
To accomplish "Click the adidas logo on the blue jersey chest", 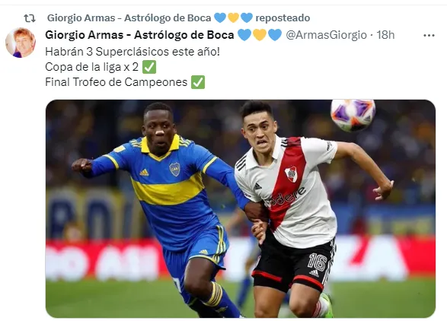I will (x=144, y=172).
